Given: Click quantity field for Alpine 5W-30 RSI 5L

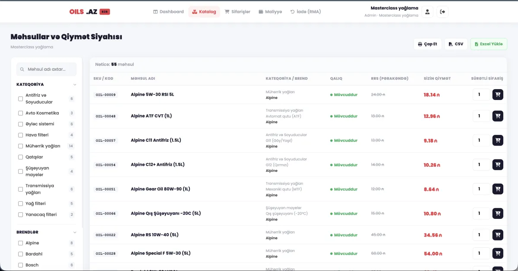Looking at the screenshot, I should coord(481,94).
